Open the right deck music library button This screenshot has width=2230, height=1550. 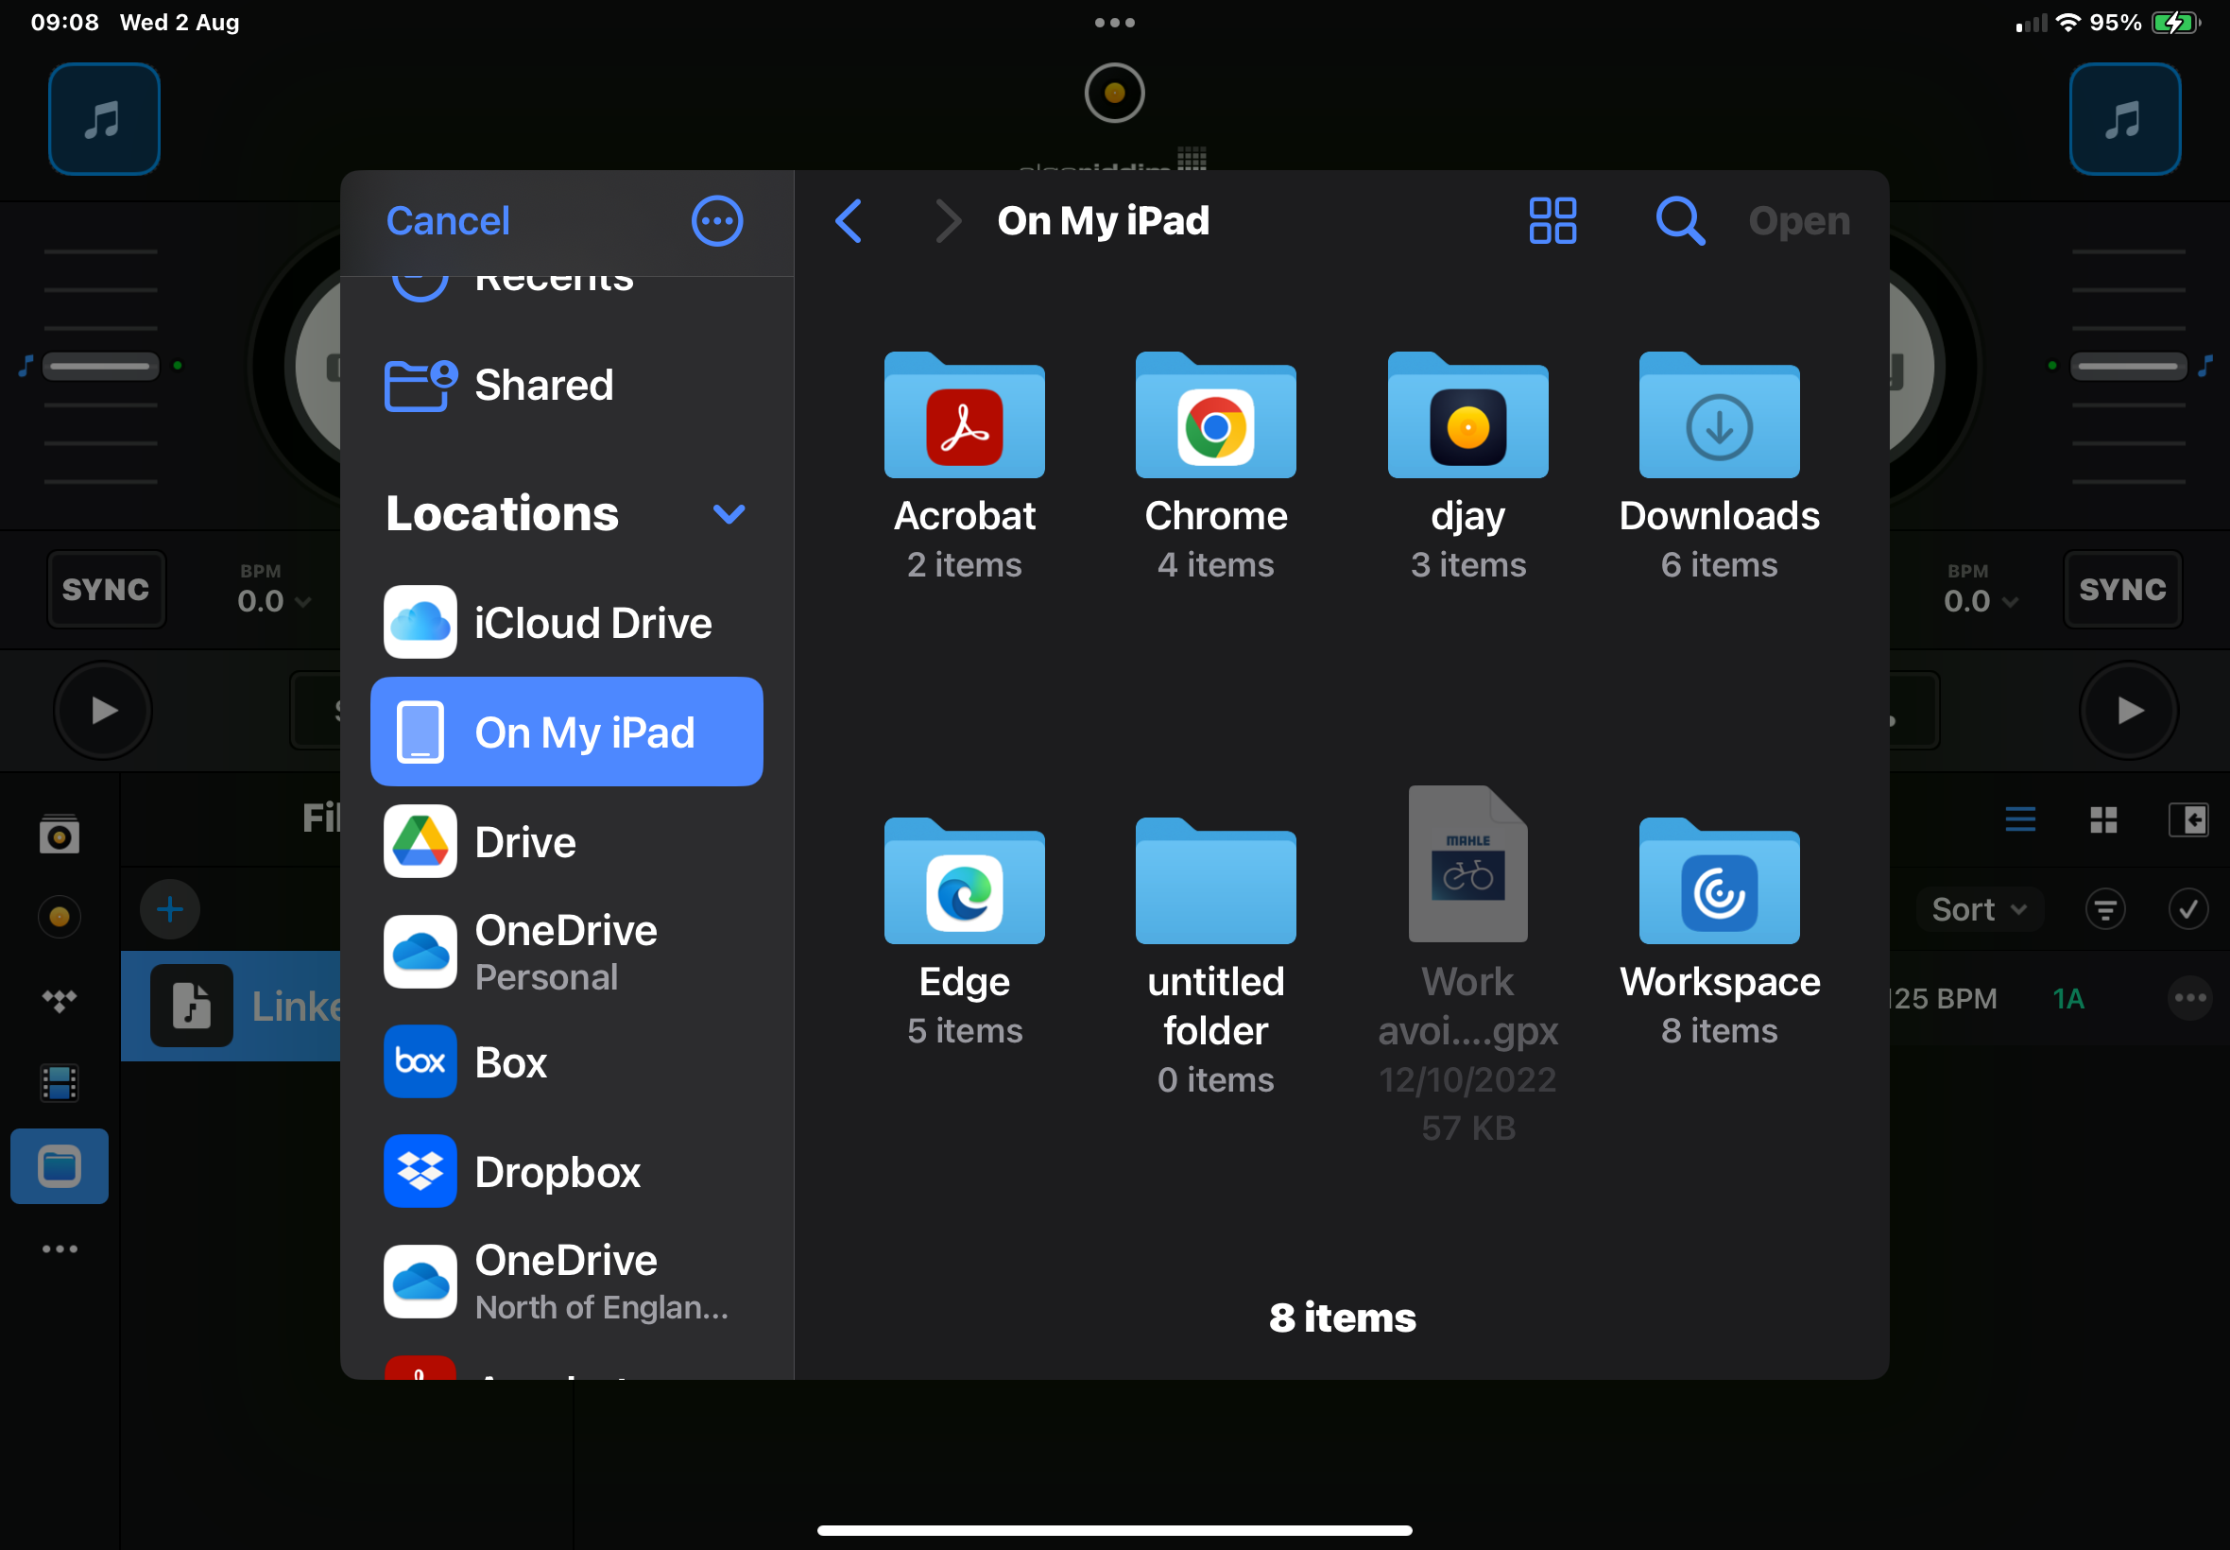pyautogui.click(x=2124, y=118)
